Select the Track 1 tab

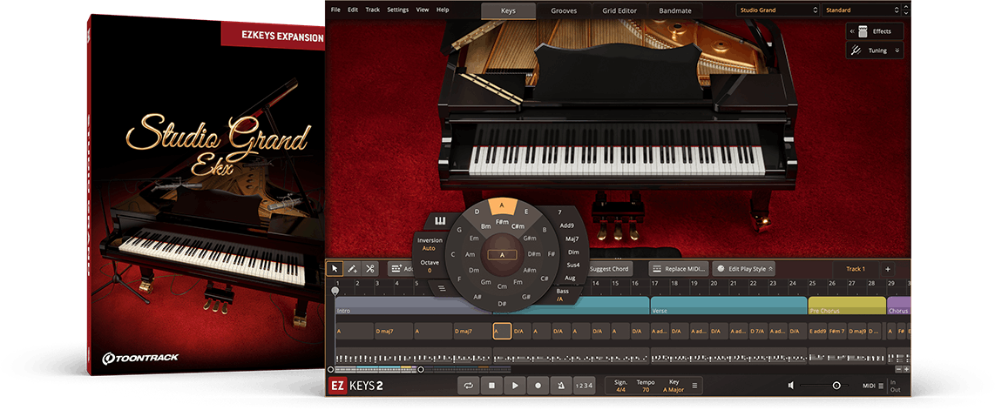tap(855, 269)
